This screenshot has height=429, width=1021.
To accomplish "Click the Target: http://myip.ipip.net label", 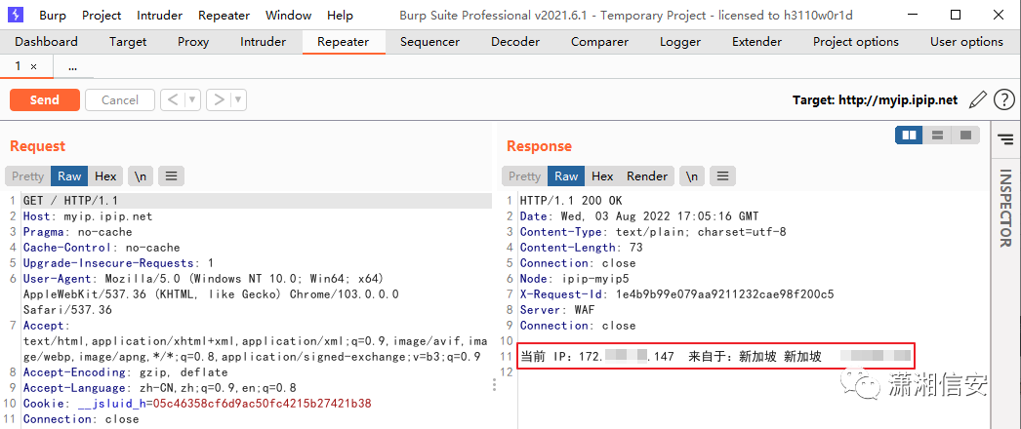I will (x=876, y=100).
